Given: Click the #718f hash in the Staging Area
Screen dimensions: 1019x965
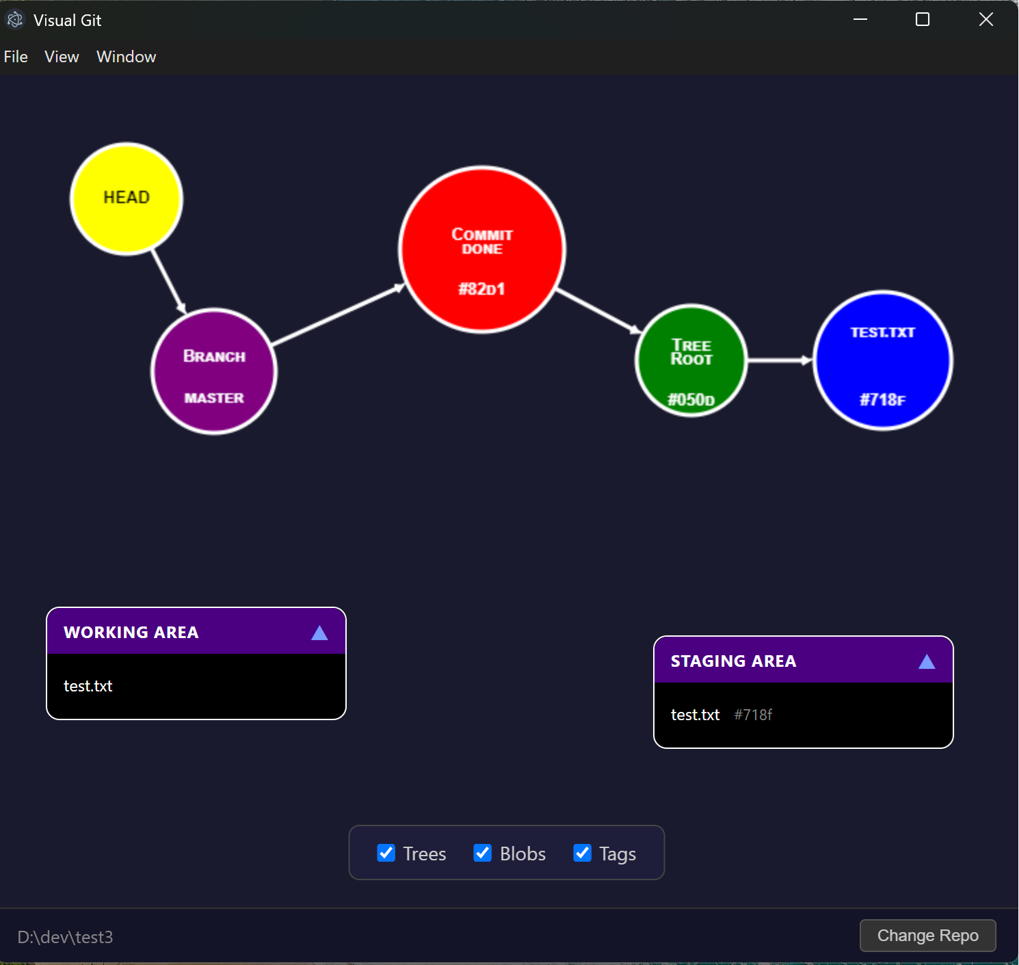Looking at the screenshot, I should (x=753, y=715).
